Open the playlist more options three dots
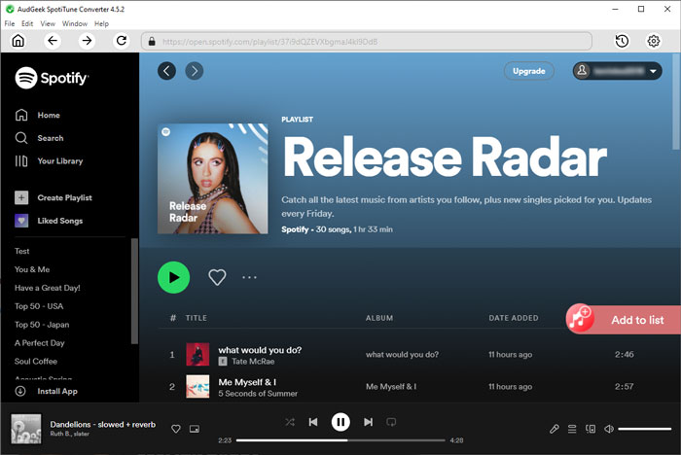 249,277
